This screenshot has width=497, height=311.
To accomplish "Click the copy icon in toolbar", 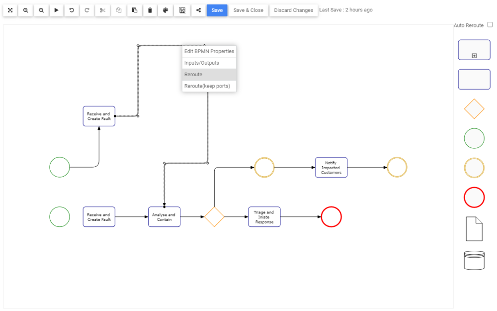I will pyautogui.click(x=119, y=10).
